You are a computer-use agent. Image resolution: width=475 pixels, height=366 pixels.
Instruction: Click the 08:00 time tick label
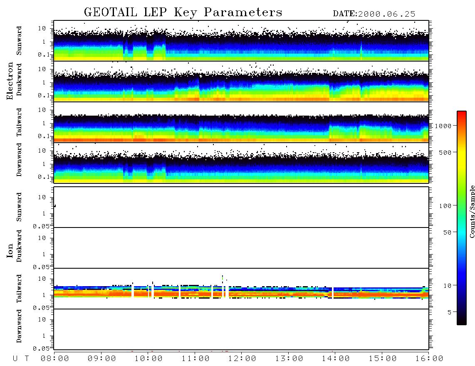55,359
